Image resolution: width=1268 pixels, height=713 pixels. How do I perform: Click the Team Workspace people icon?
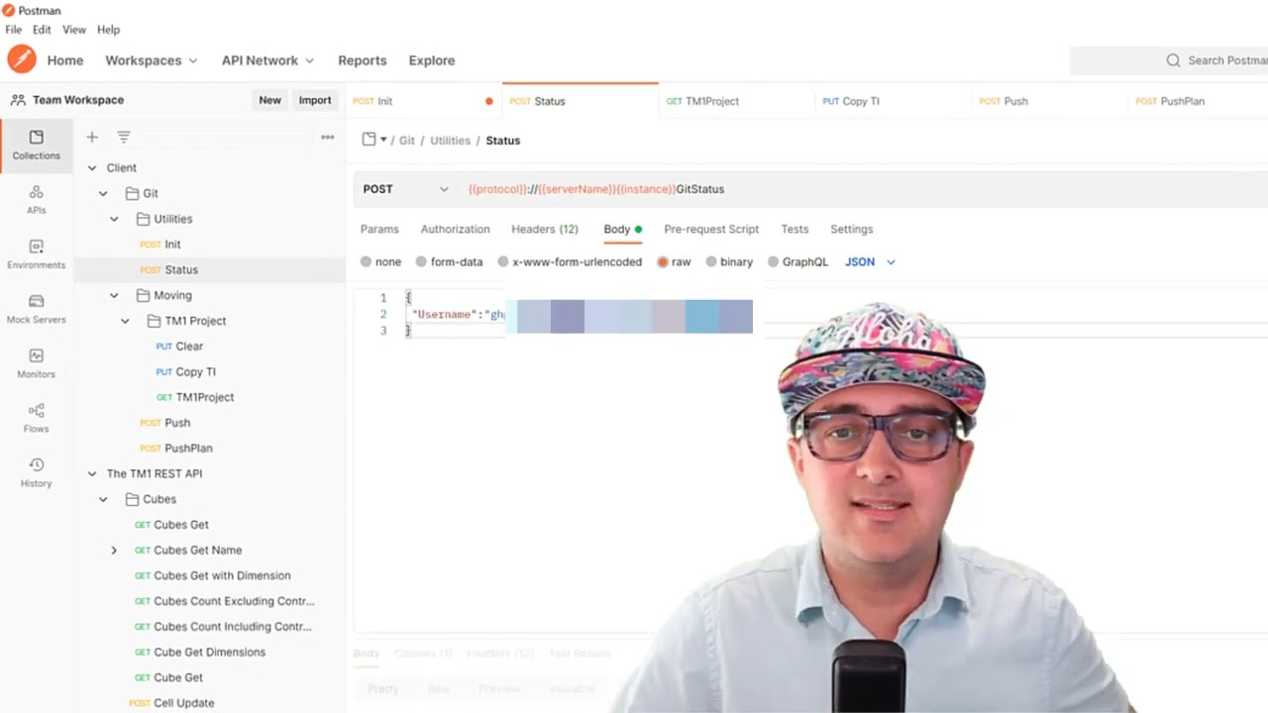(x=18, y=100)
